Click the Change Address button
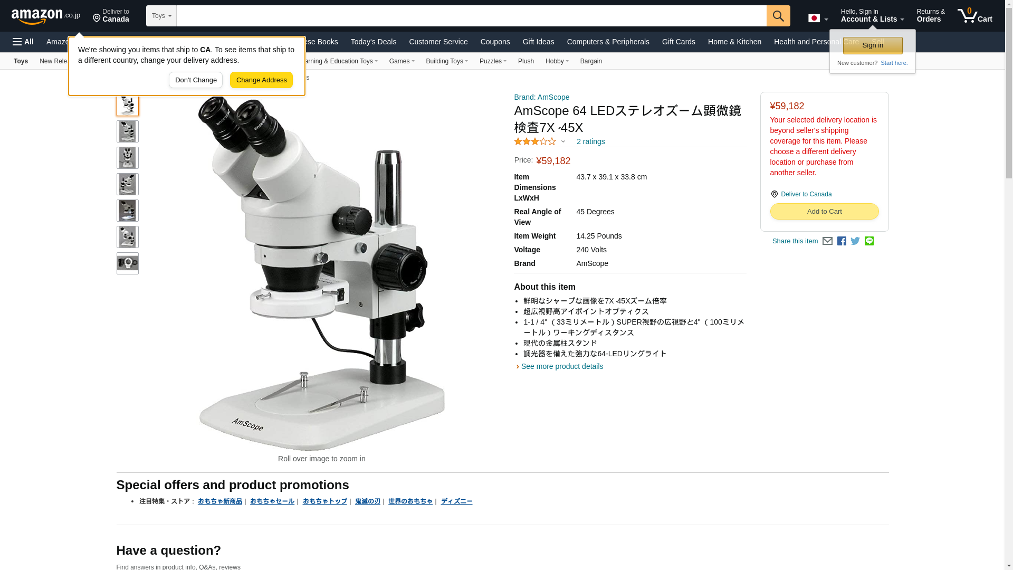 point(261,80)
